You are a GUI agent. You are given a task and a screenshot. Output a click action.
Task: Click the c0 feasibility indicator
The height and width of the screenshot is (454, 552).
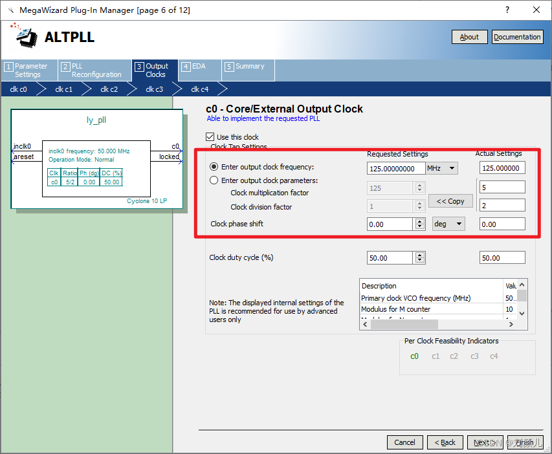415,356
